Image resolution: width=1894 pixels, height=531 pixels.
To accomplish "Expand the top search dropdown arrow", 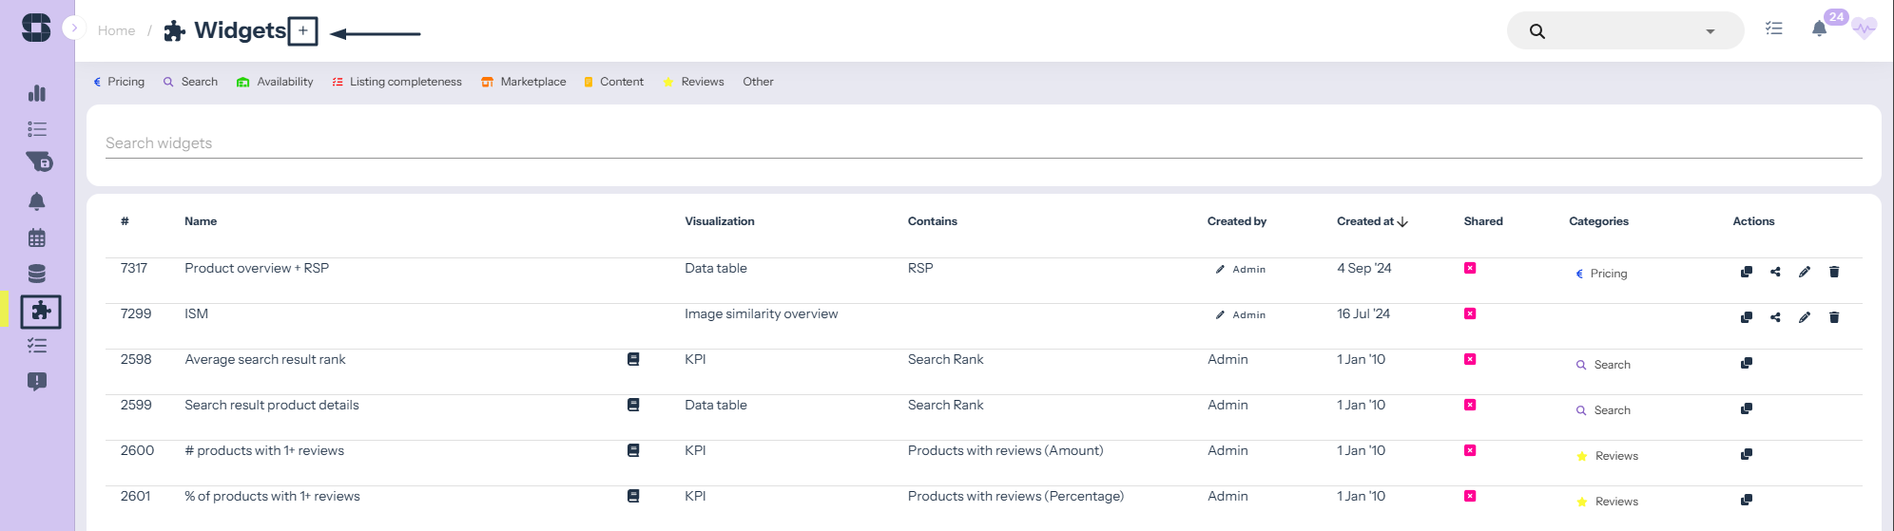I will tap(1710, 31).
